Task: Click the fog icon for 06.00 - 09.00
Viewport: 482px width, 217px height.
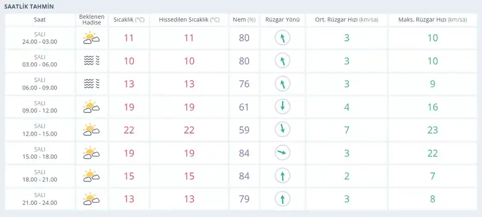Action: (x=92, y=84)
